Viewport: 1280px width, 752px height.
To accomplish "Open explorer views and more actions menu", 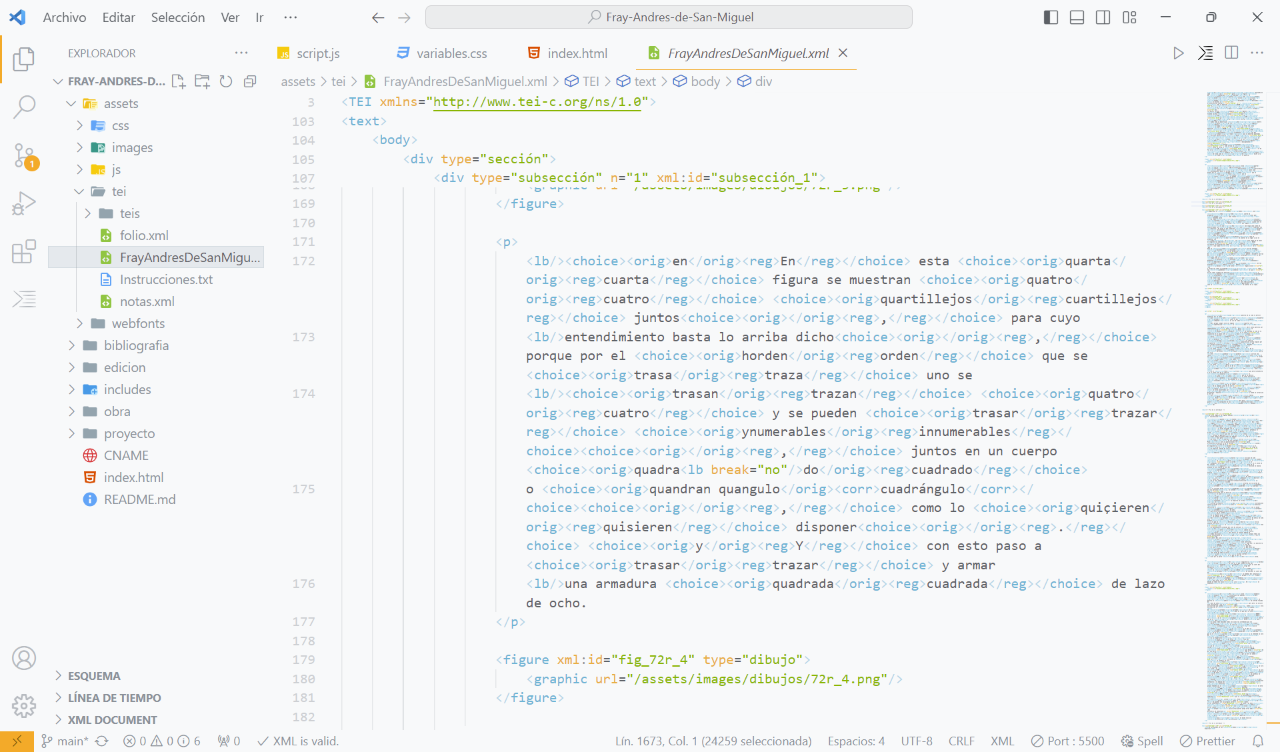I will (241, 53).
